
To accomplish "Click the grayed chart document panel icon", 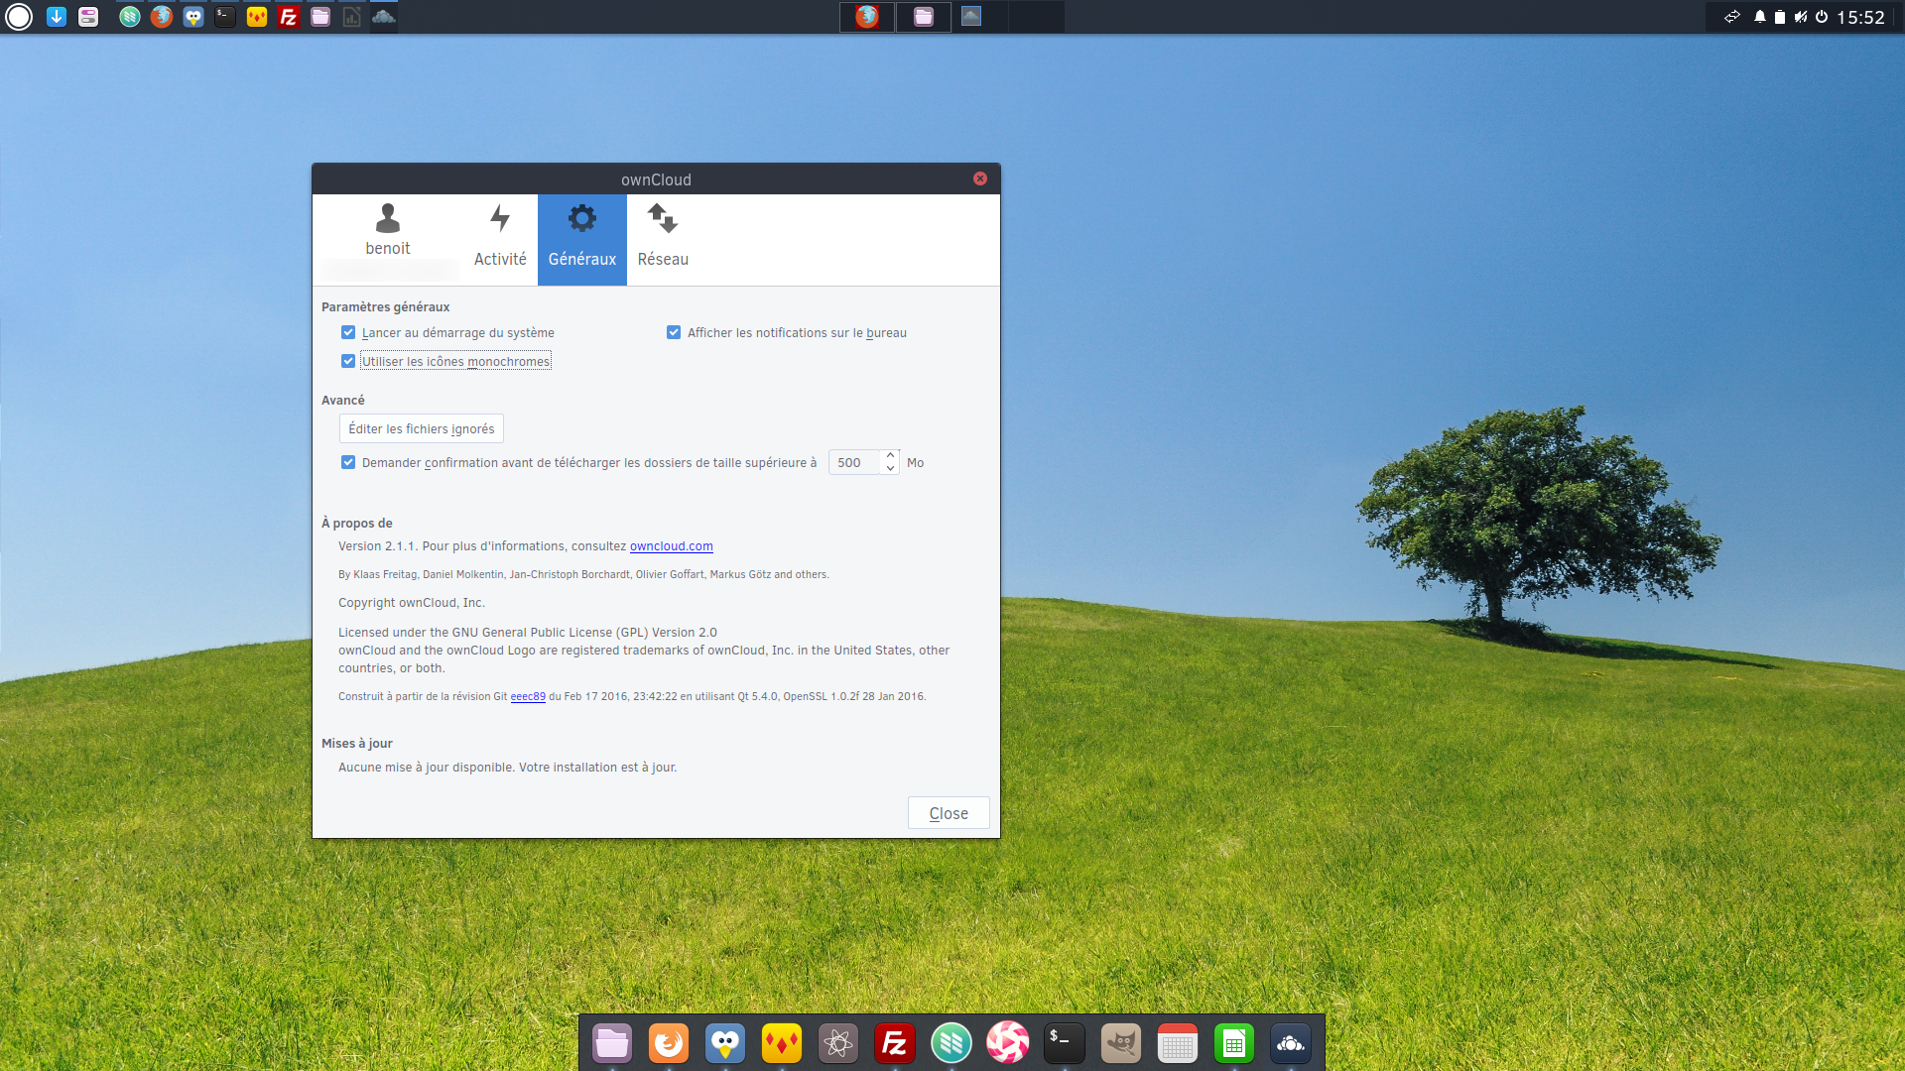I will click(x=352, y=17).
